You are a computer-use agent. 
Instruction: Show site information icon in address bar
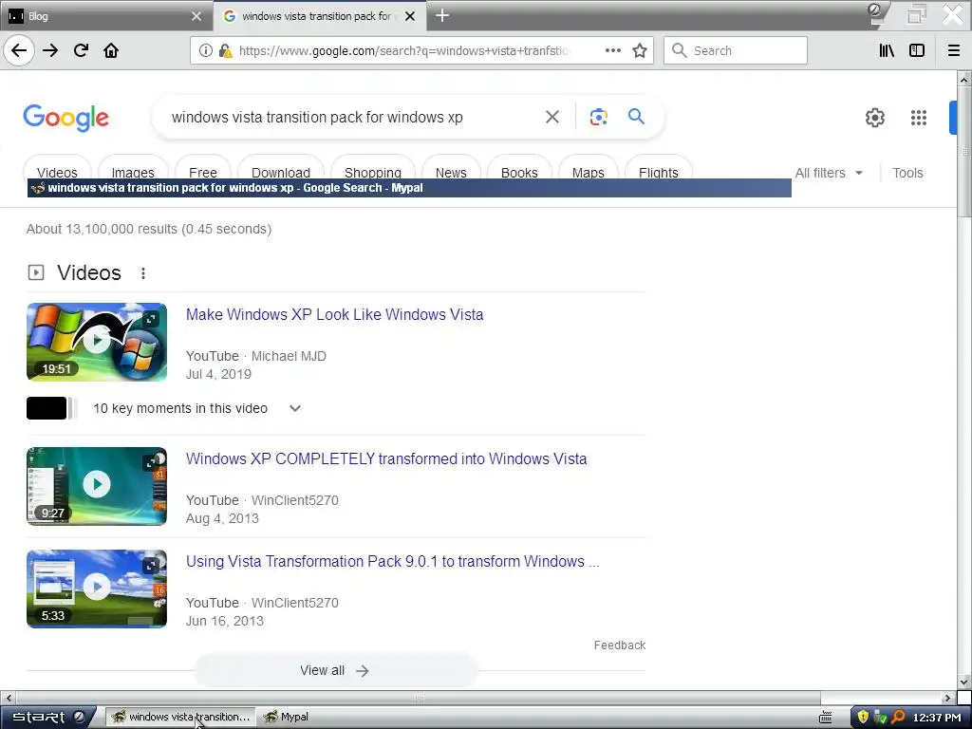click(x=206, y=50)
